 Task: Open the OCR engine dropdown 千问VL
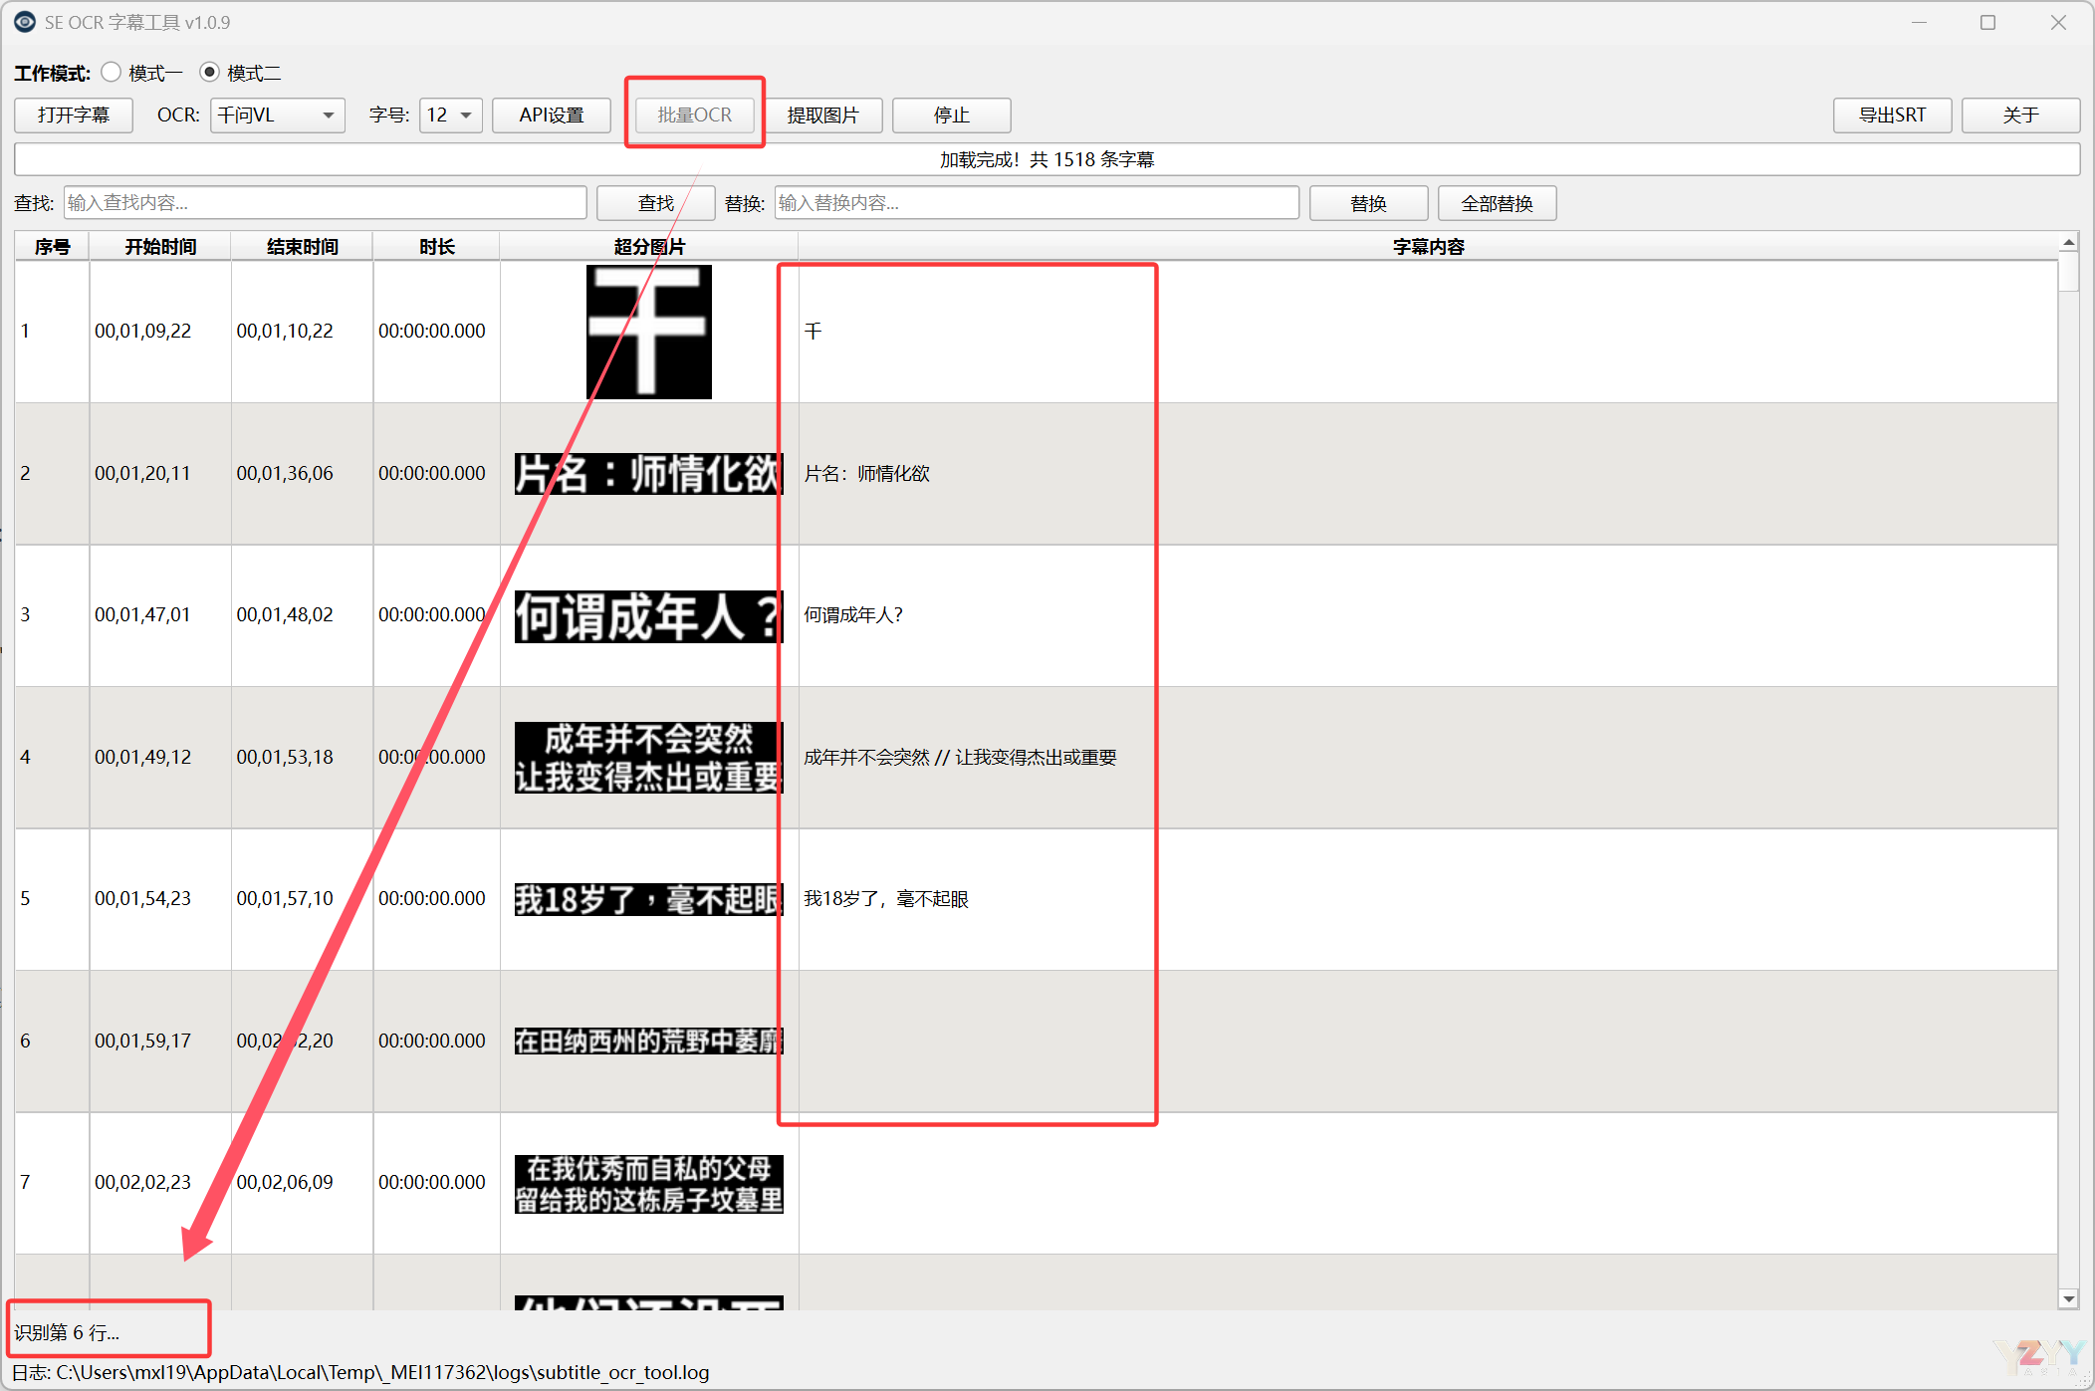[x=278, y=116]
